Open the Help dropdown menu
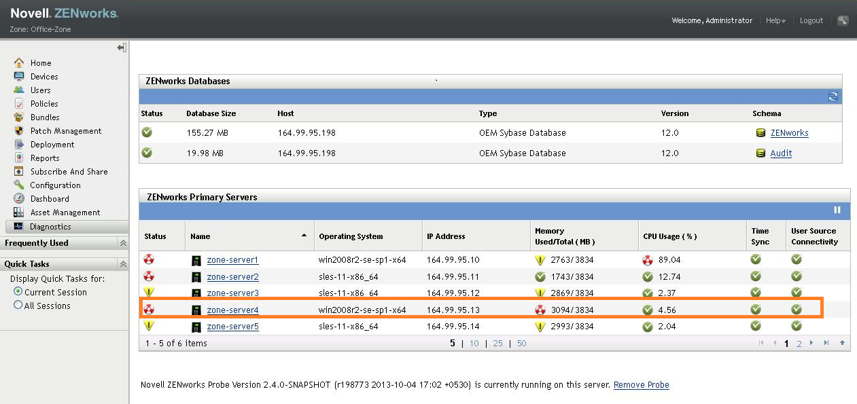The width and height of the screenshot is (857, 404). (x=775, y=20)
